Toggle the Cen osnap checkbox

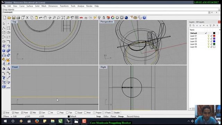pyautogui.click(x=40, y=112)
